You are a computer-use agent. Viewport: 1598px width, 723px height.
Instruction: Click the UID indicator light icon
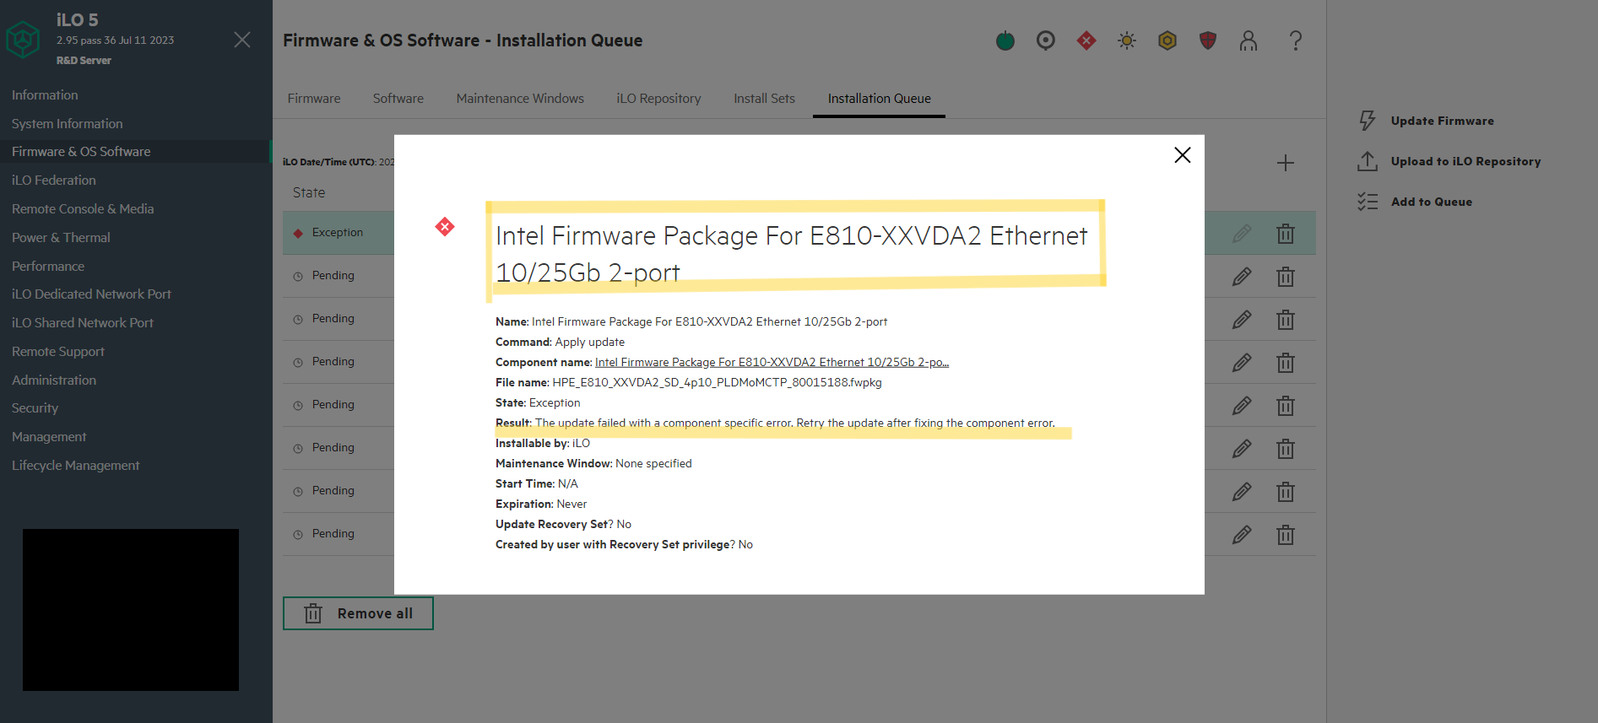coord(1045,40)
